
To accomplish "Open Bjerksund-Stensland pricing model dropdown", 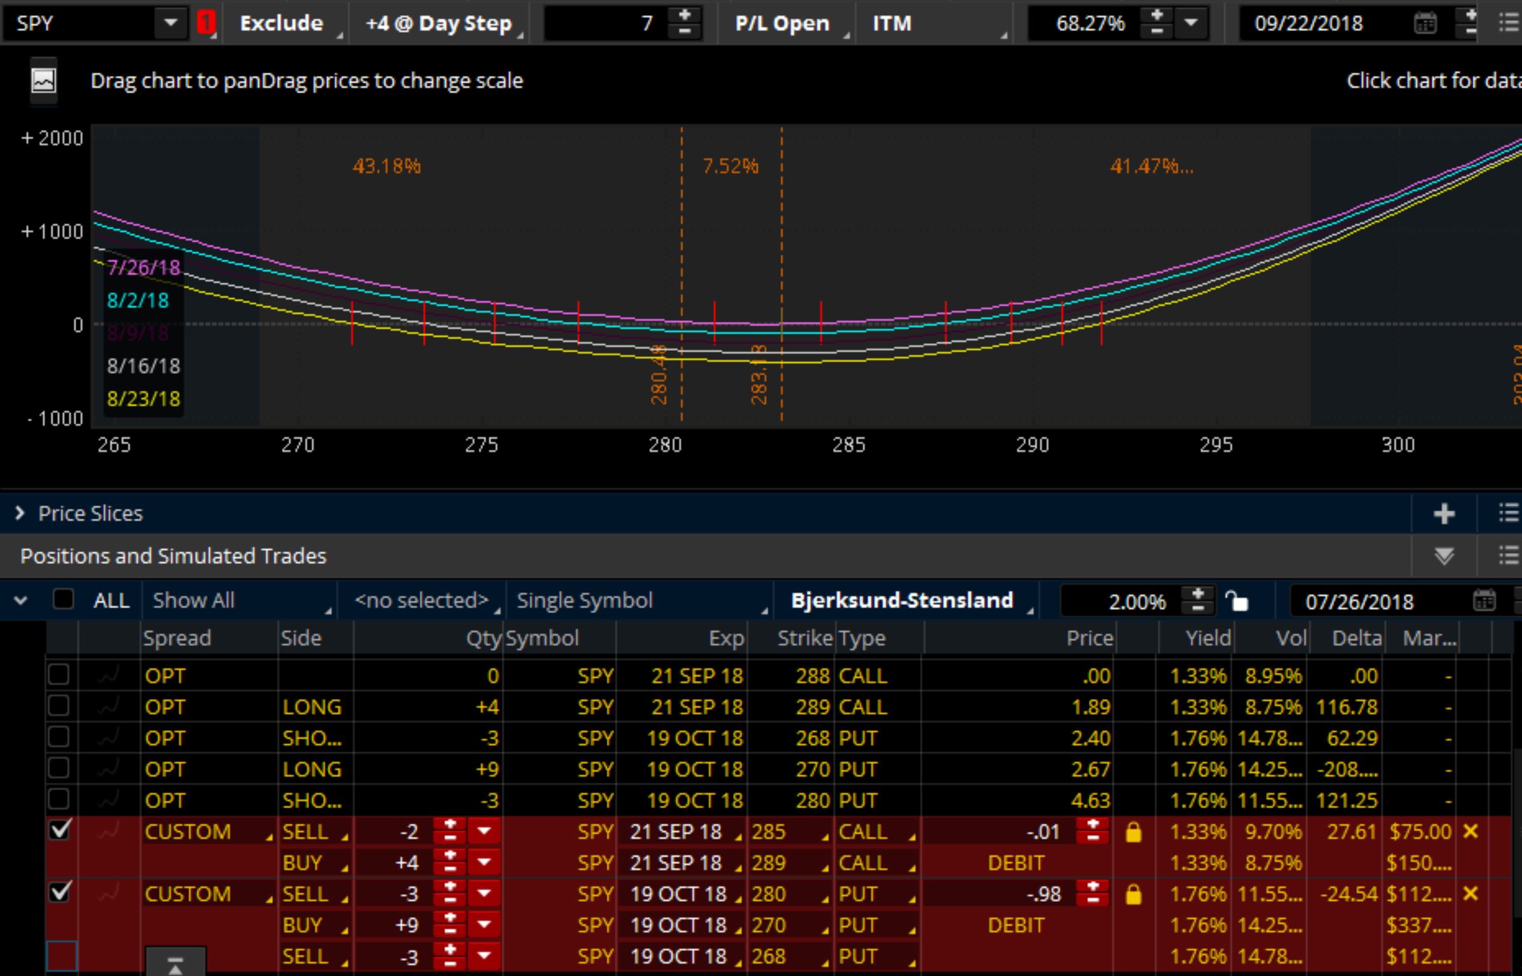I will (902, 601).
